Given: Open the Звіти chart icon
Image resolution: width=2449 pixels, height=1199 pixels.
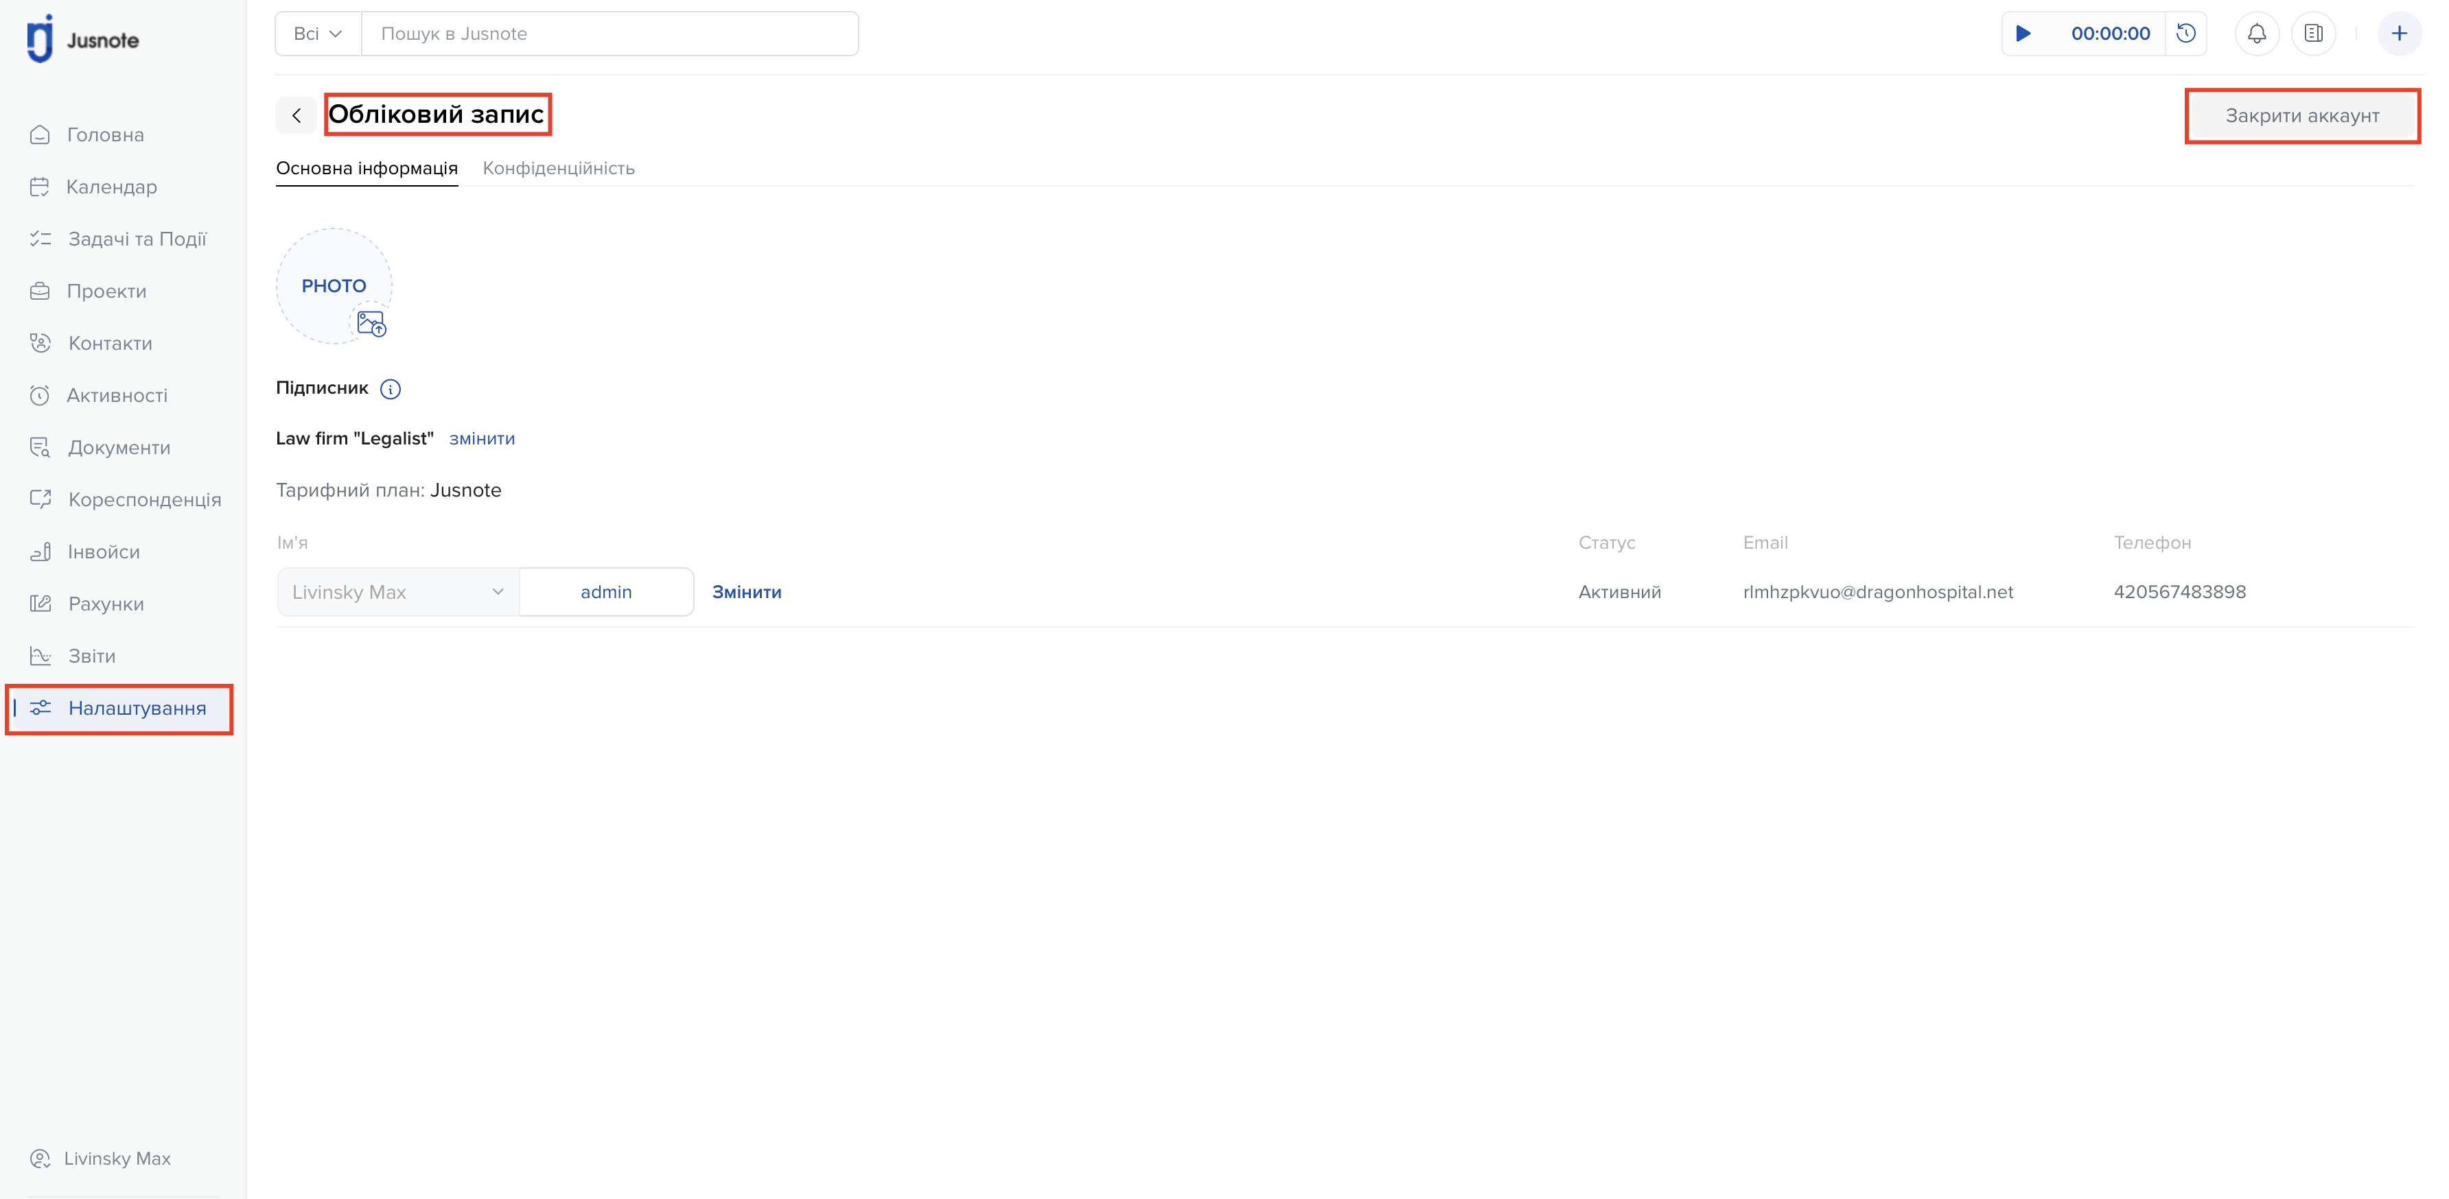Looking at the screenshot, I should tap(40, 656).
